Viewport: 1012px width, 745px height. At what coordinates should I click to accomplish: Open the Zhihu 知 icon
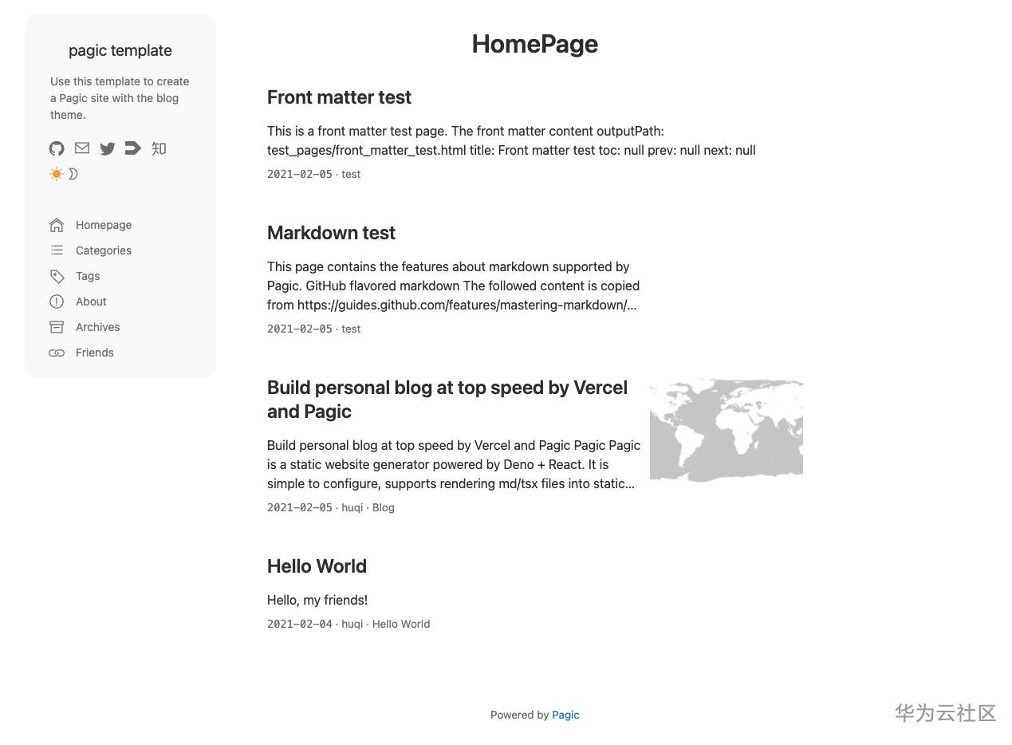click(x=159, y=148)
